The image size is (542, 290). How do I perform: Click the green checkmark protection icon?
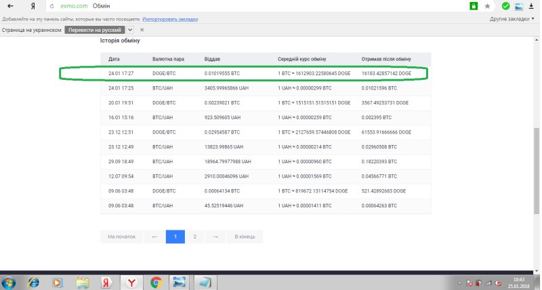pyautogui.click(x=505, y=6)
